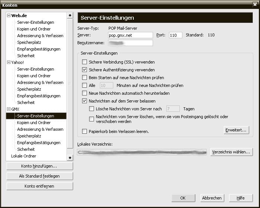
Task: Click the Server field containing pop.gmx.net
Action: coord(130,35)
